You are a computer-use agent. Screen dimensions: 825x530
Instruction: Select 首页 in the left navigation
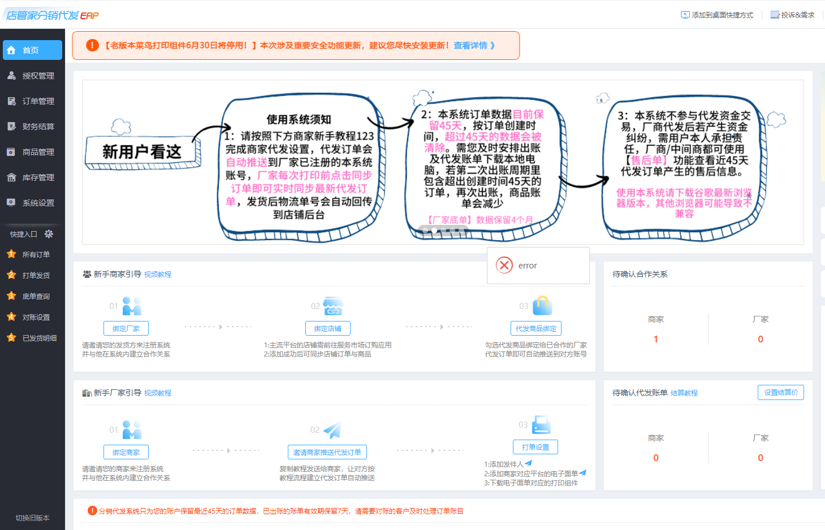coord(32,50)
